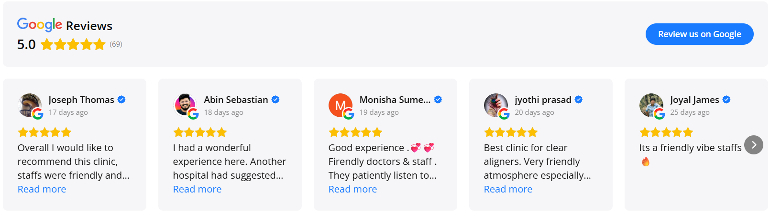The width and height of the screenshot is (770, 213).
Task: Click the Google logo in header
Action: [40, 24]
